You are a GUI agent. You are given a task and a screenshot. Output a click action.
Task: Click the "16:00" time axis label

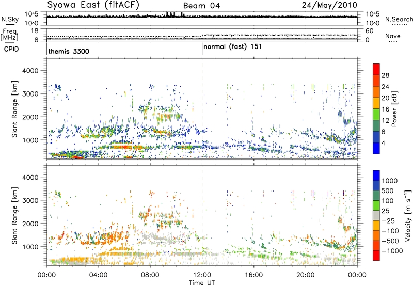click(x=253, y=275)
